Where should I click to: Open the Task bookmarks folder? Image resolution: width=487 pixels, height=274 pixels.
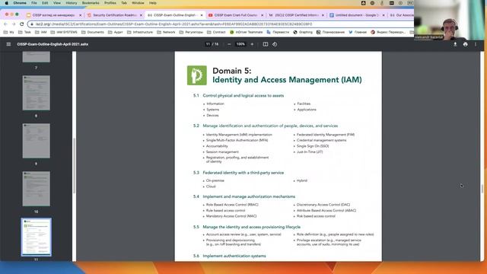tap(24, 32)
